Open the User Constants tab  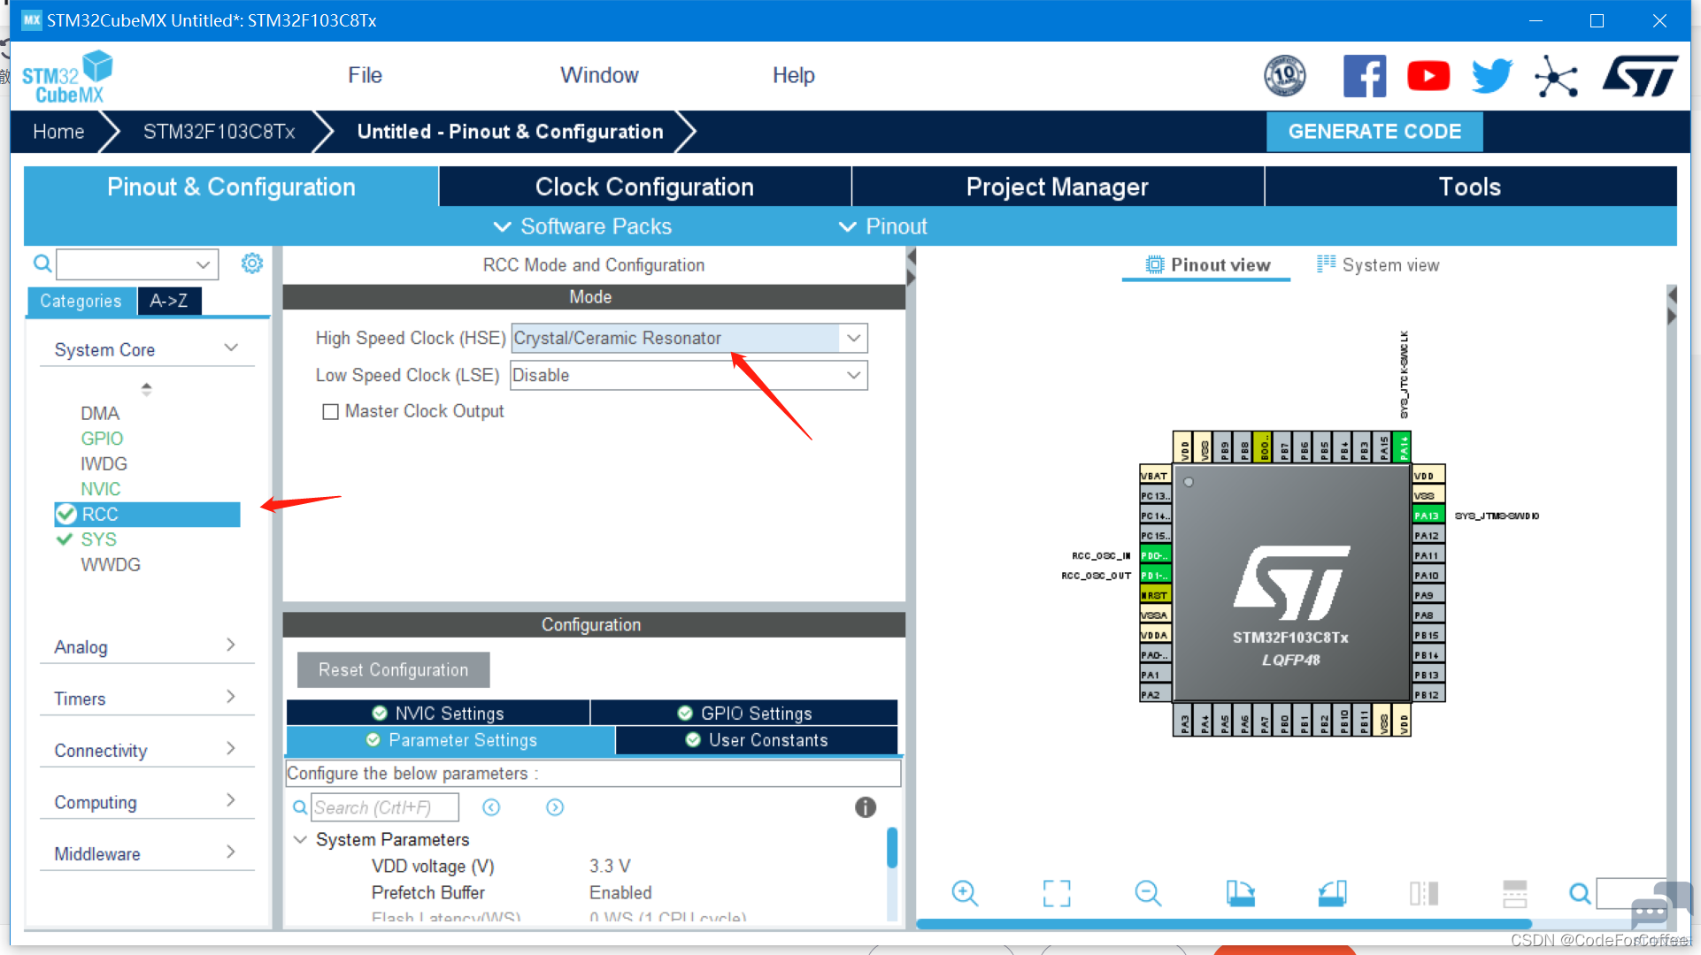tap(757, 740)
